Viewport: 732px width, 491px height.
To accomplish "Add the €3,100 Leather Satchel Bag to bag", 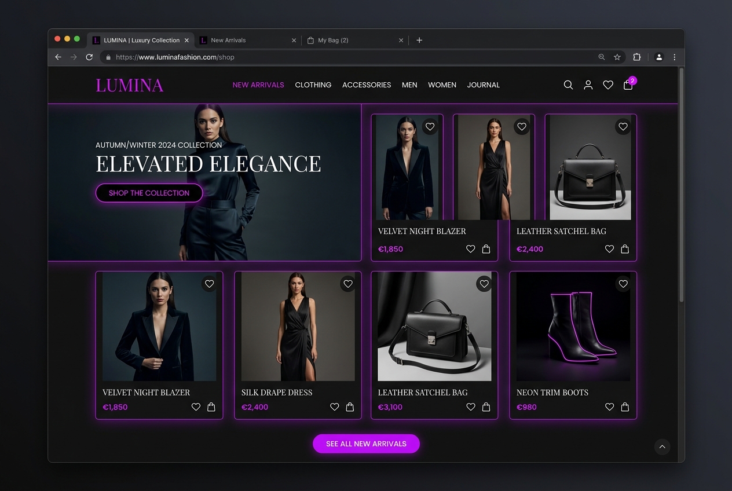I will [486, 407].
